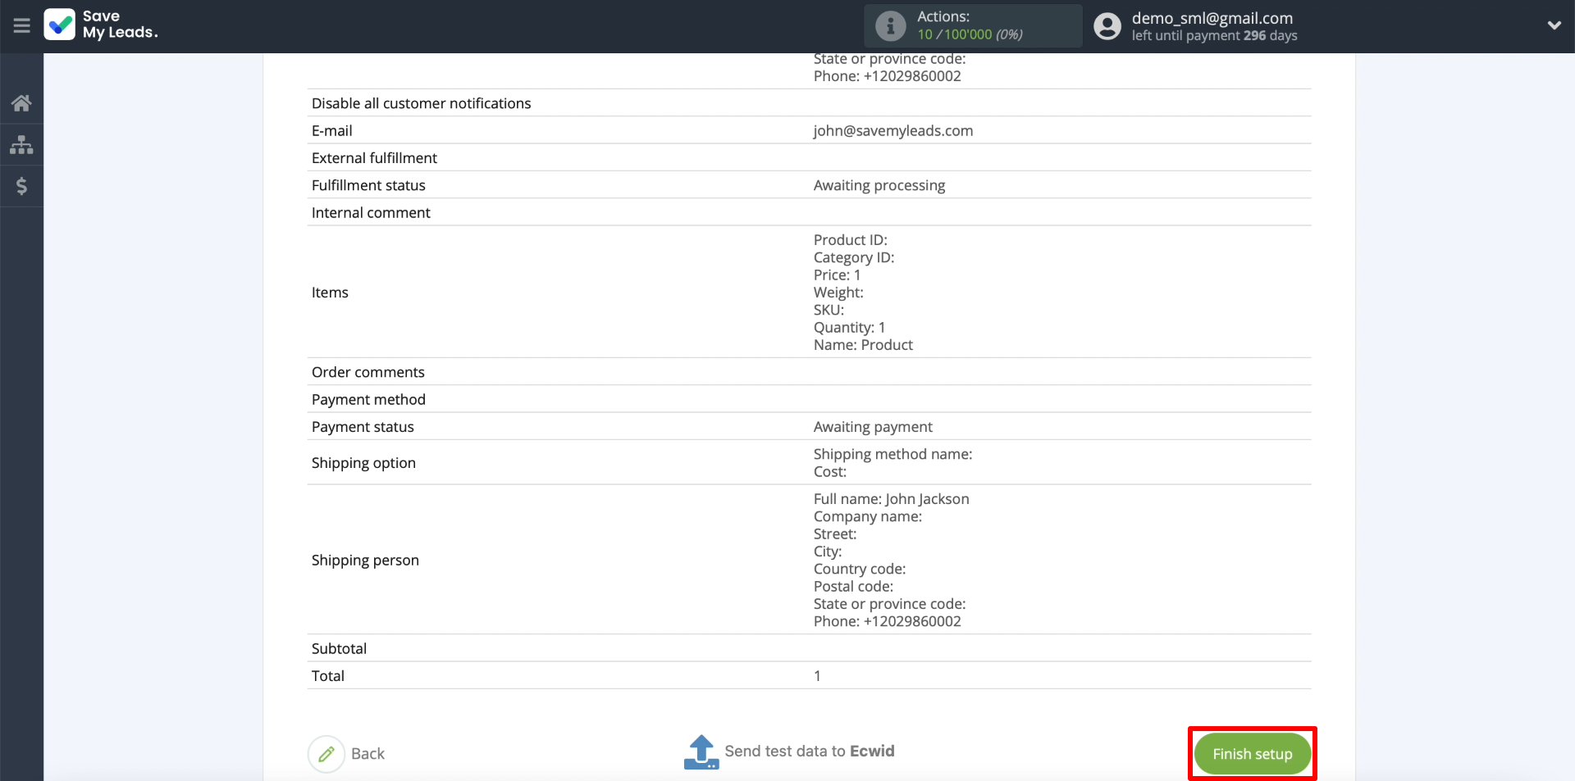Screen dimensions: 1575x781
Task: Click the Price: 1 item line
Action: click(x=837, y=275)
